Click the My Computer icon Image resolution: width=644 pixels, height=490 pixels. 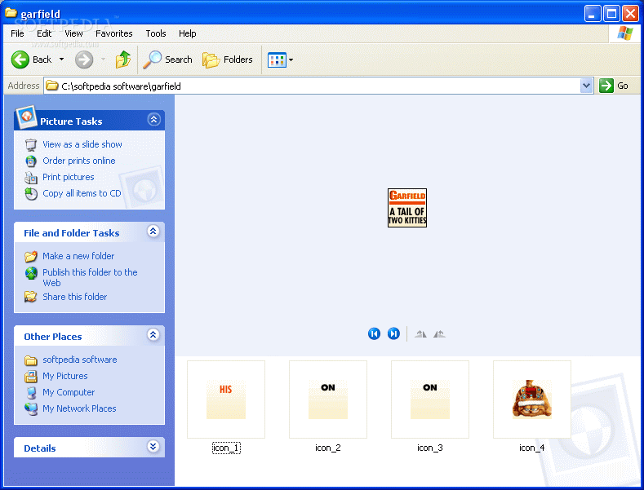click(x=31, y=393)
